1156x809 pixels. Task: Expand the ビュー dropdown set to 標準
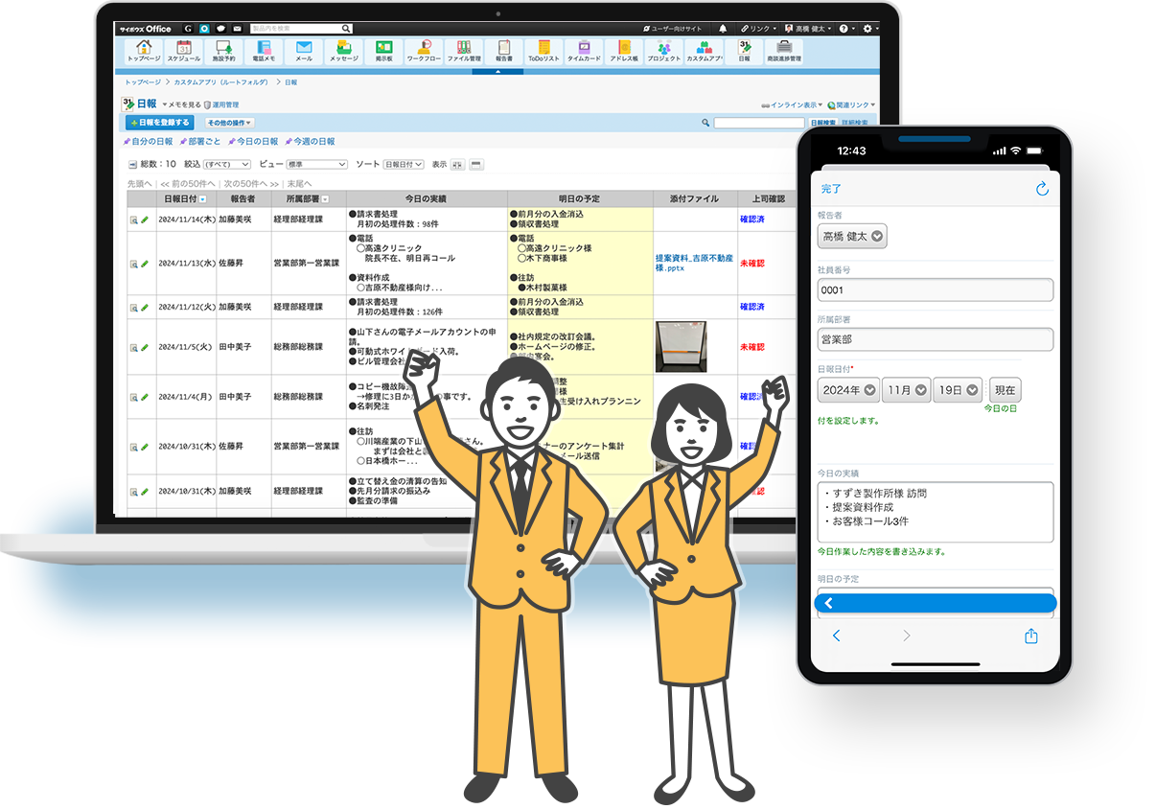tap(316, 165)
